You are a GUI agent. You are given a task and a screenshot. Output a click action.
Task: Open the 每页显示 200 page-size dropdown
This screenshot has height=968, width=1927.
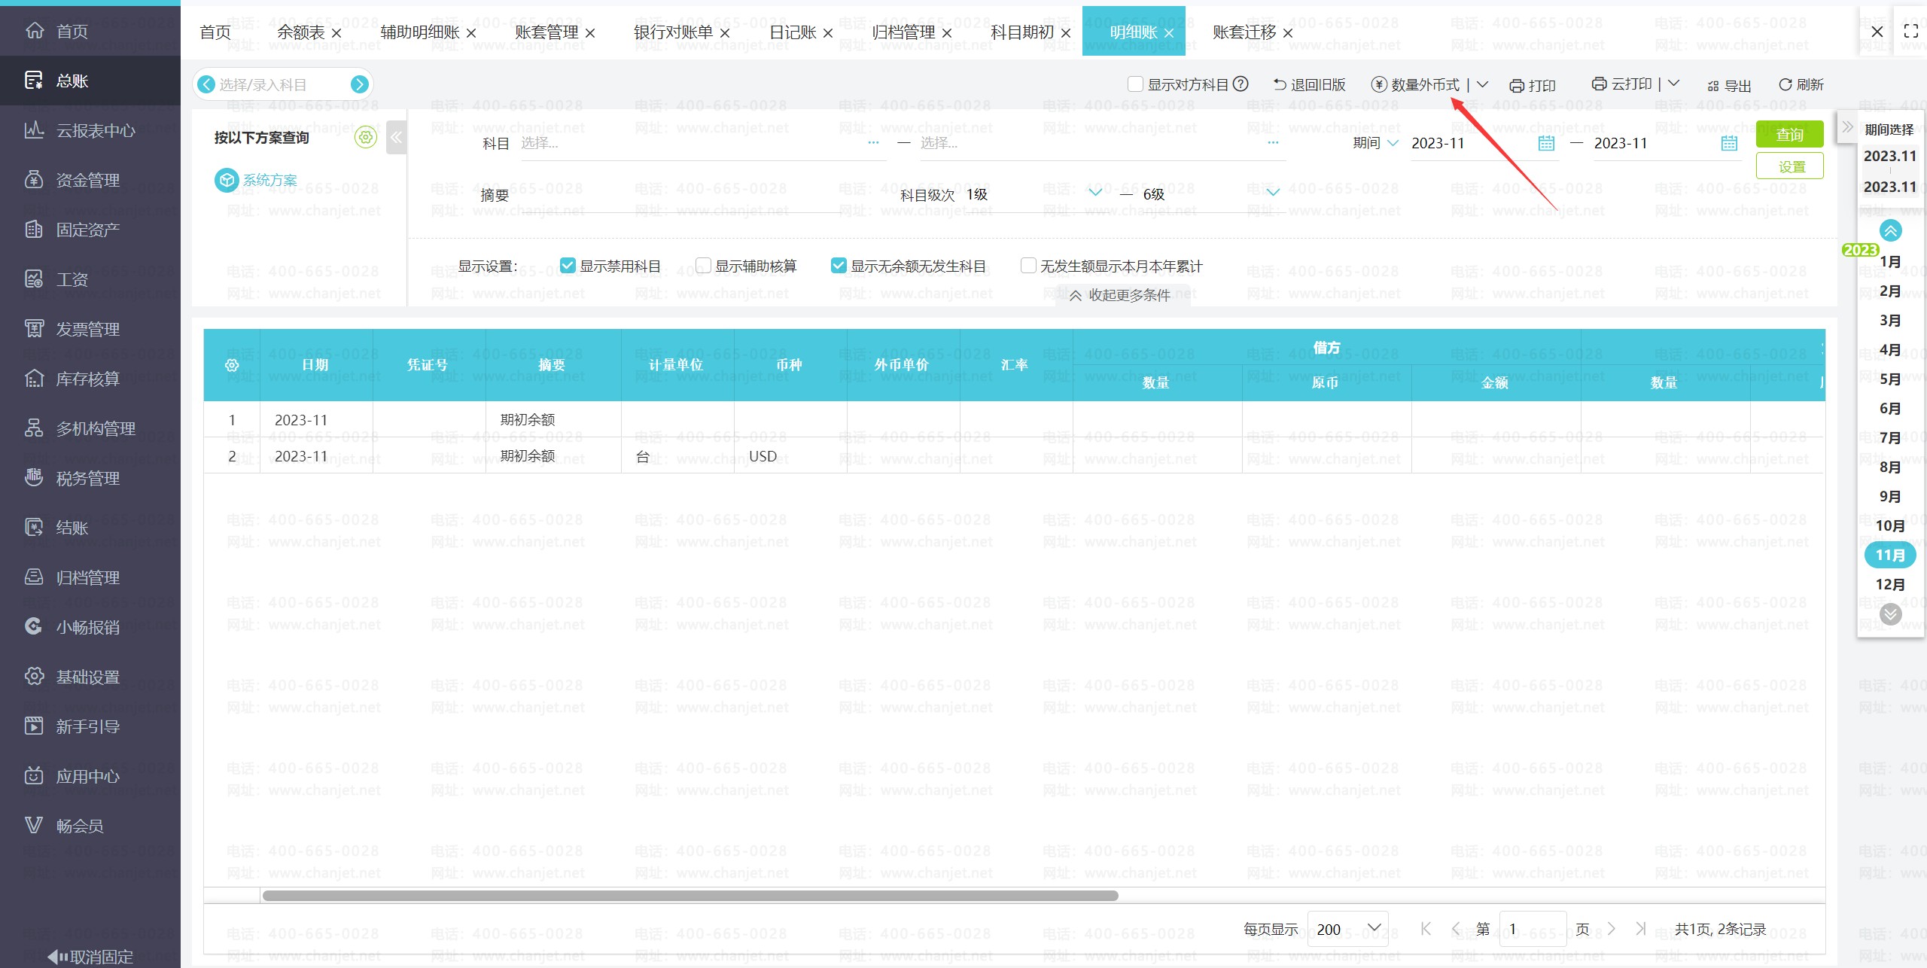(x=1347, y=929)
